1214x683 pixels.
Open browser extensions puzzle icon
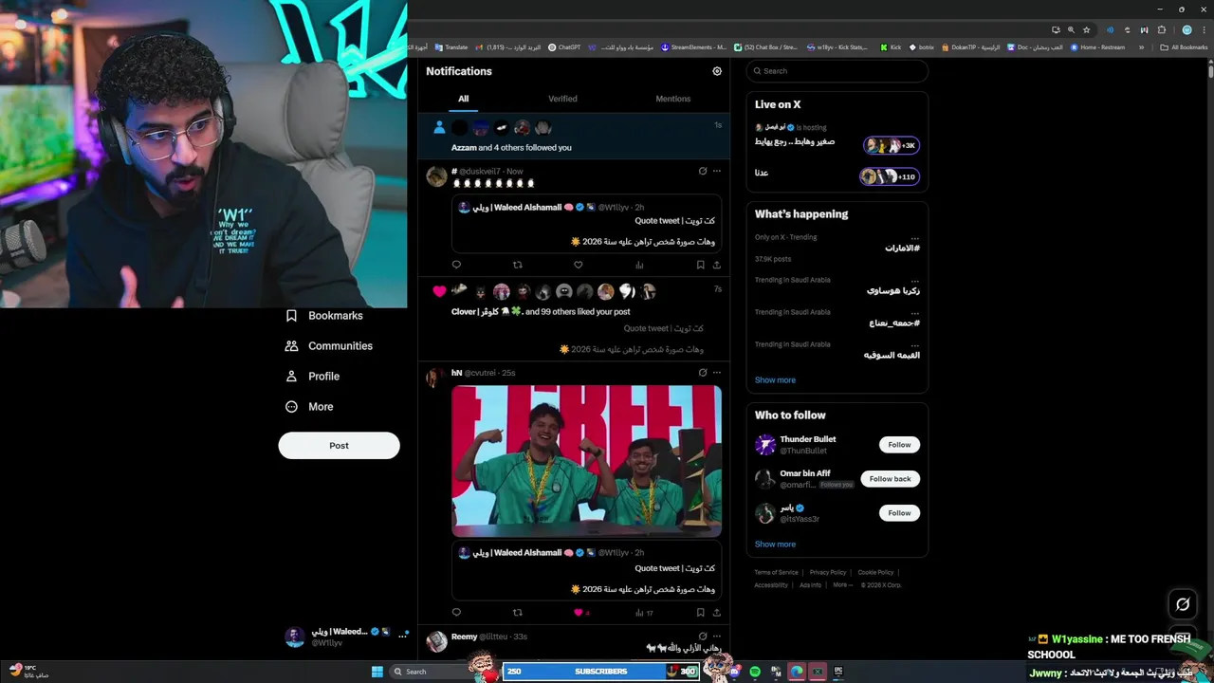(x=1162, y=30)
